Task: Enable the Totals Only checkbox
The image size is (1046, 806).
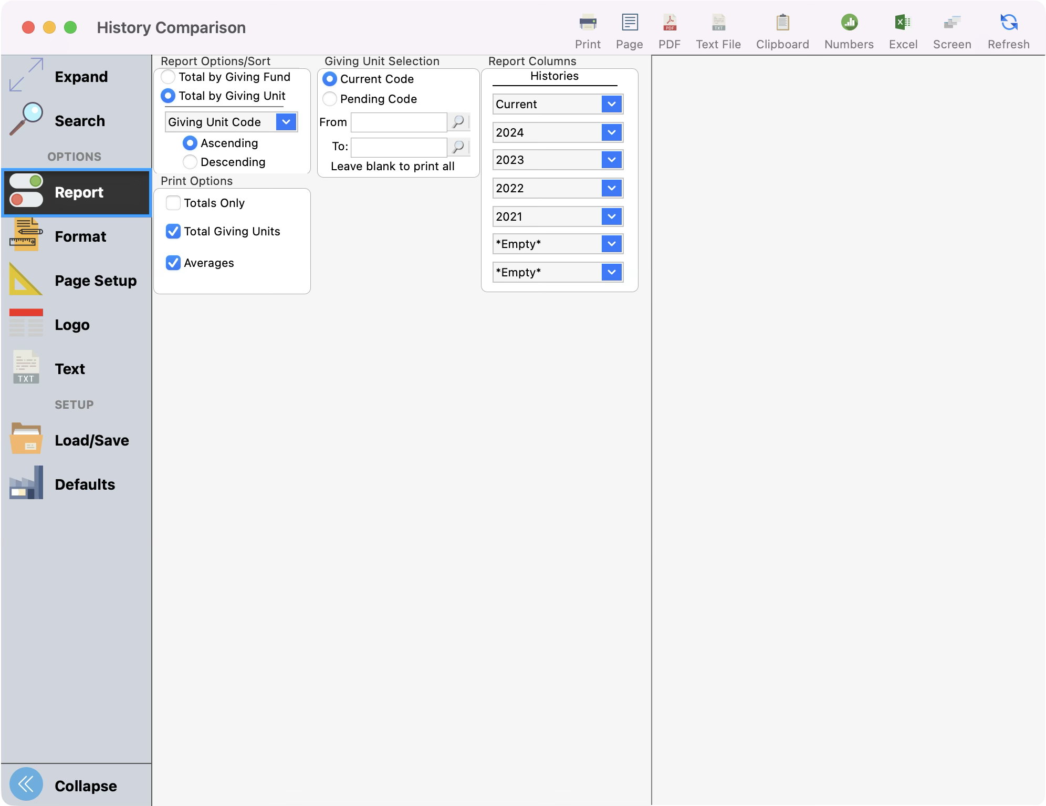Action: [x=173, y=203]
